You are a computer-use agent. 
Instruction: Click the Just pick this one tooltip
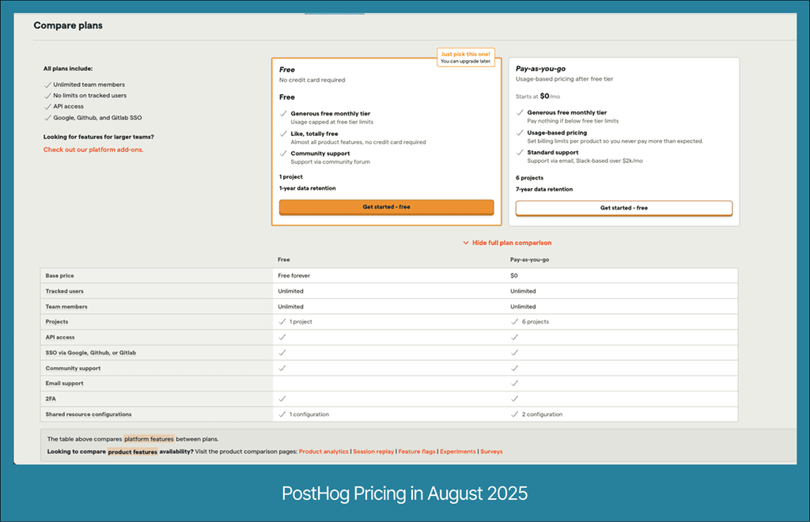465,57
